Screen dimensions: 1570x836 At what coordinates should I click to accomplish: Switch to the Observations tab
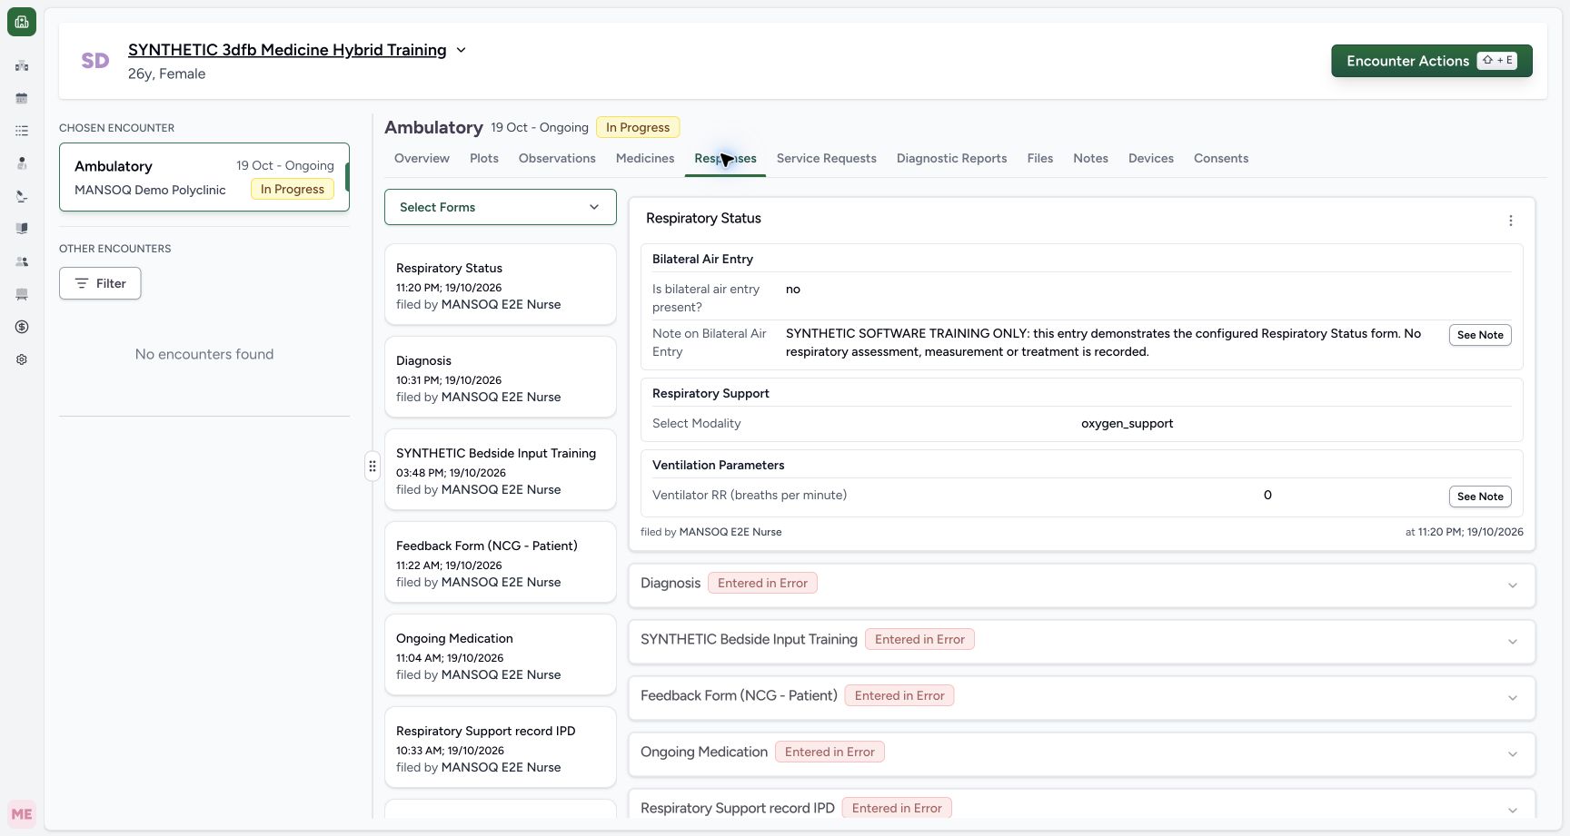[557, 158]
